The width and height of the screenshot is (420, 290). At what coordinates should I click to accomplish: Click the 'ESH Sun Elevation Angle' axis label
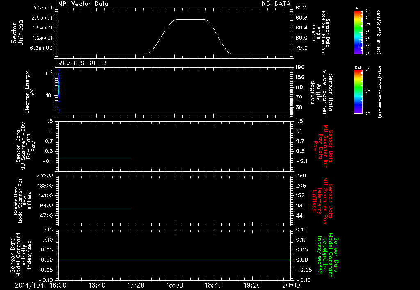[321, 33]
